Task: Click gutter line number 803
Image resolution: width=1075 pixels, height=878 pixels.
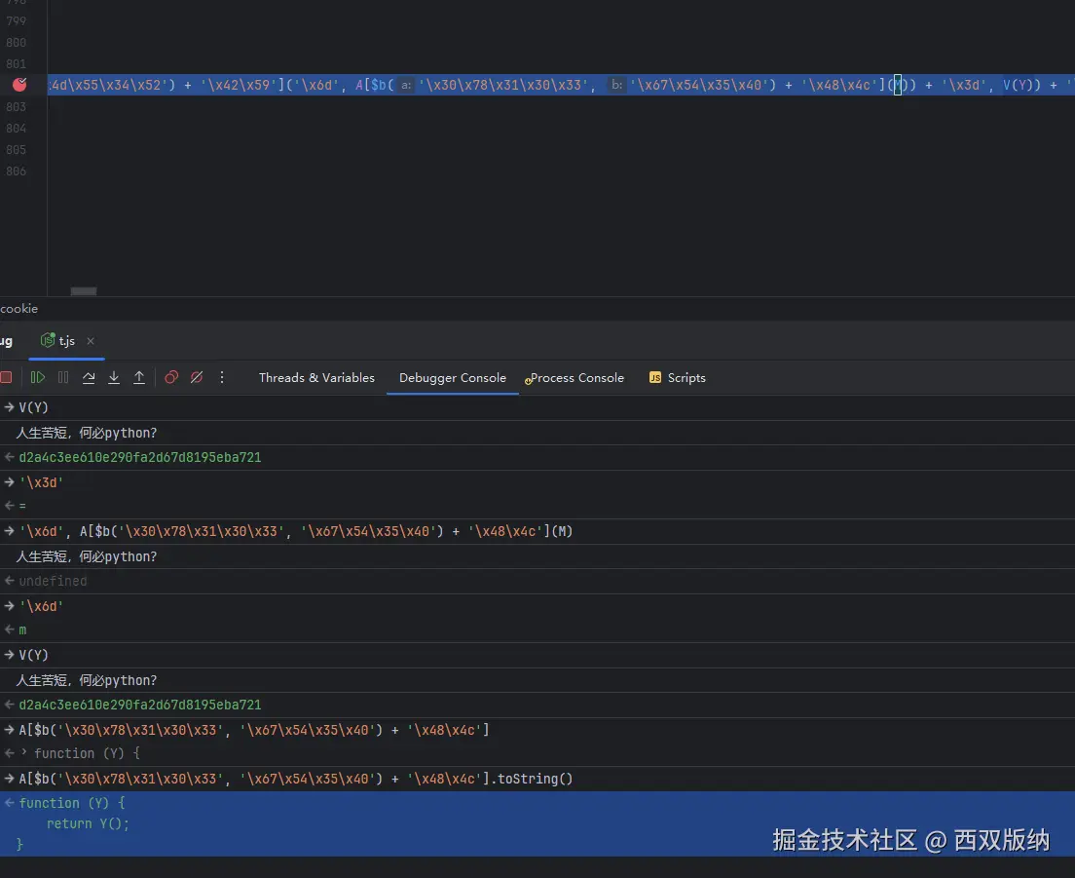Action: (16, 107)
